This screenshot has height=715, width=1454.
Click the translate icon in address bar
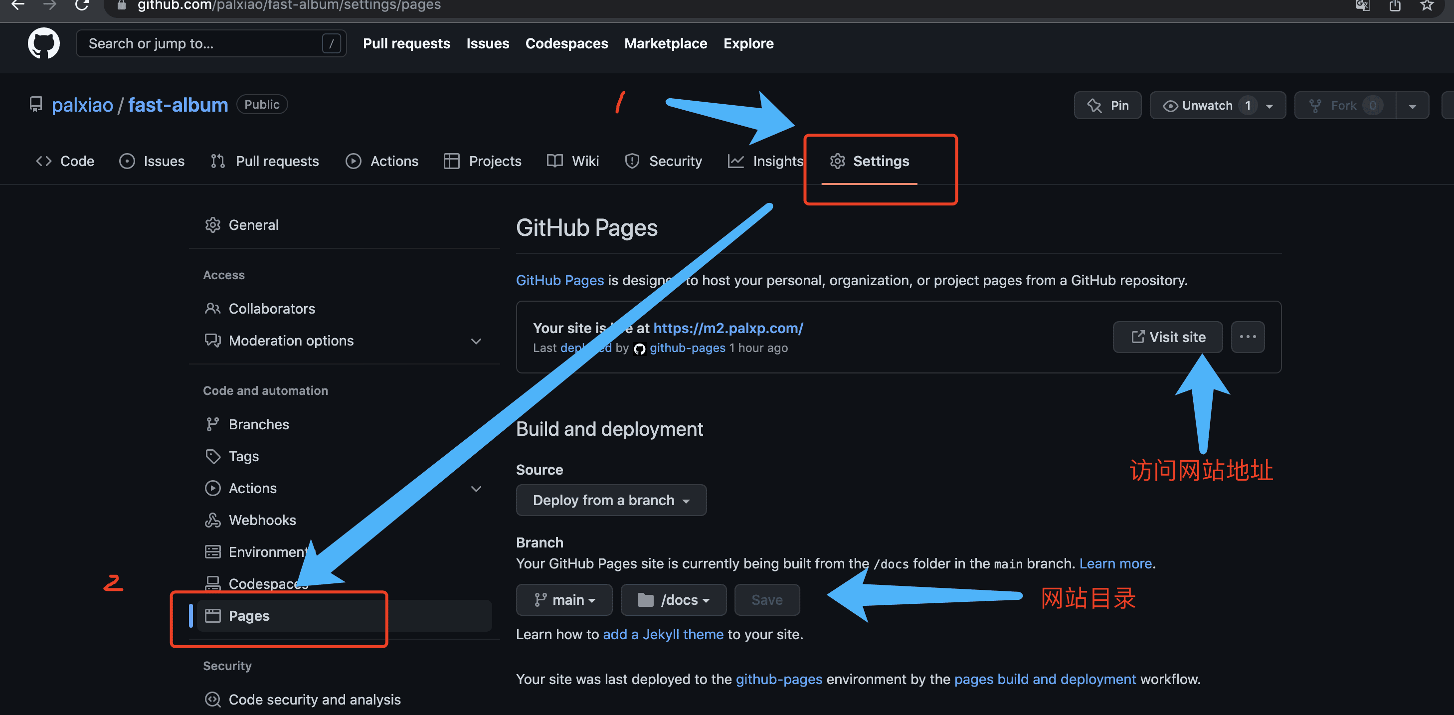tap(1363, 5)
